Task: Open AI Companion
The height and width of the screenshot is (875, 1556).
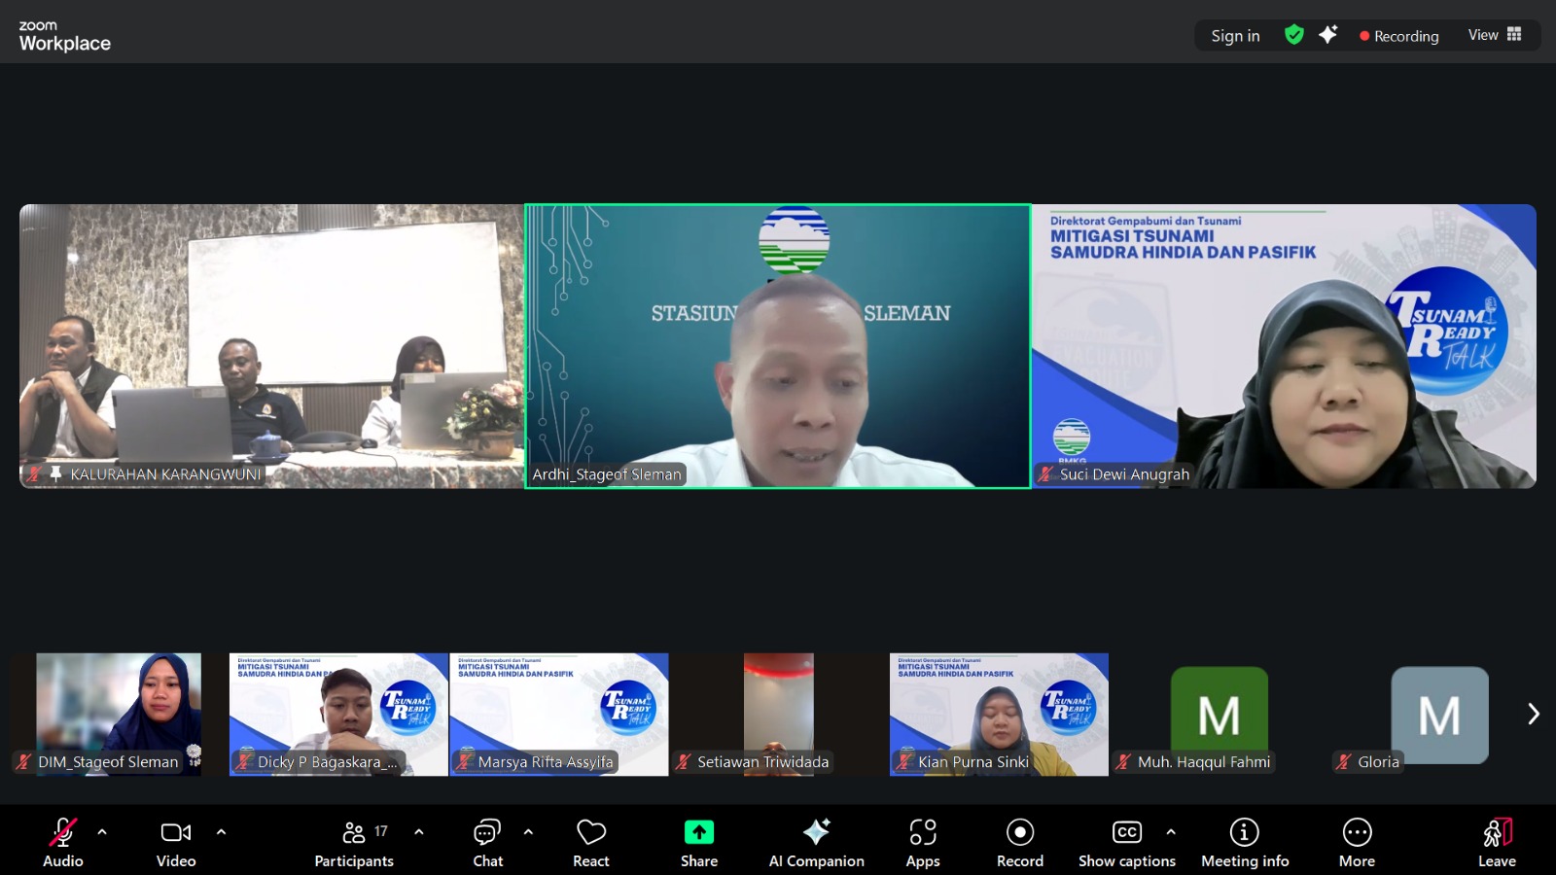Action: (x=816, y=843)
